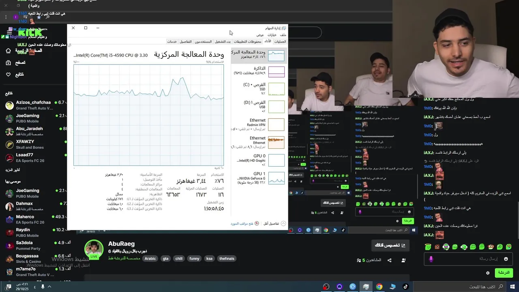Select the ksa tag
This screenshot has height=292, width=519.
209,258
